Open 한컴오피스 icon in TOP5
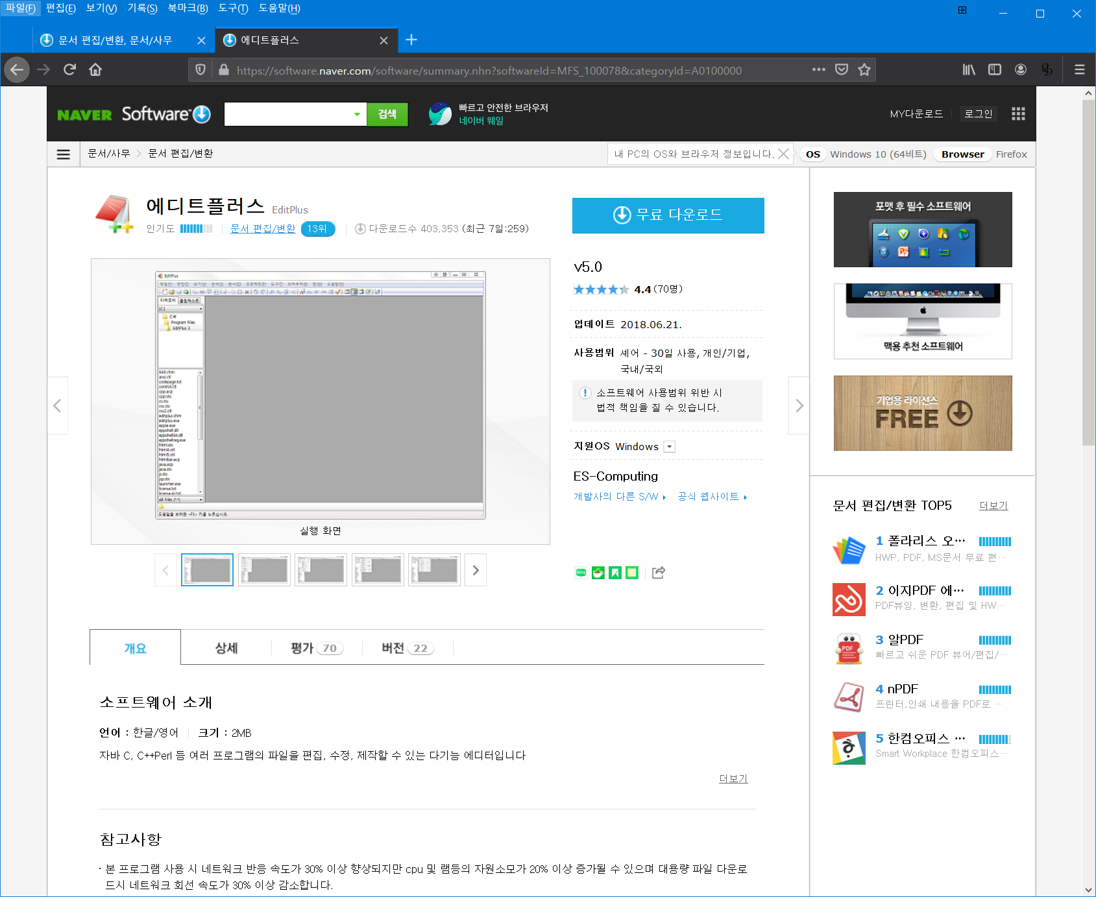The height and width of the screenshot is (897, 1096). click(x=849, y=748)
